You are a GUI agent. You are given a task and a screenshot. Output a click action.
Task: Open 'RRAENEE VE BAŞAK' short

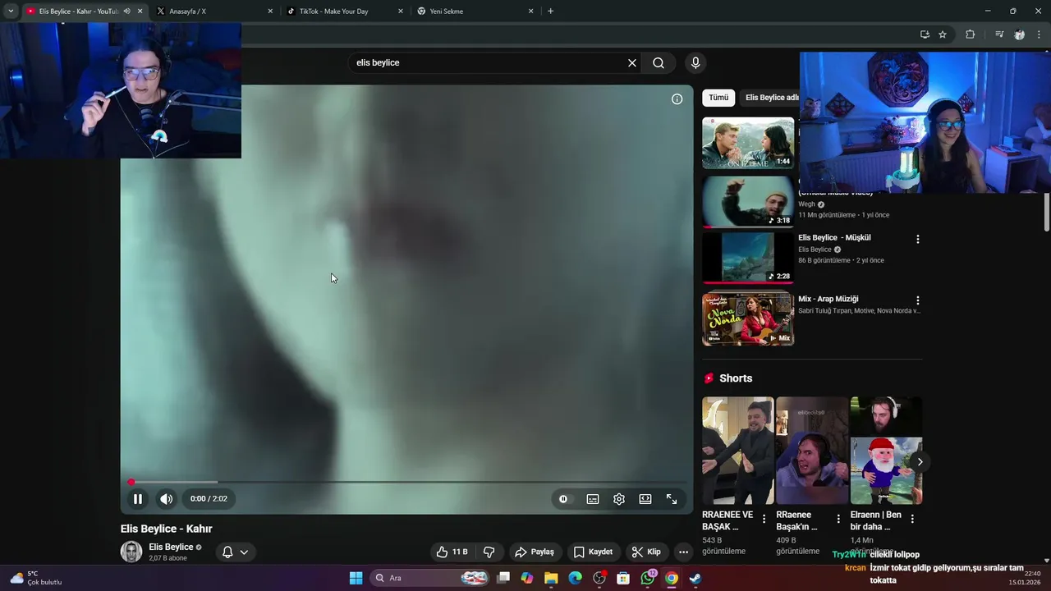pos(737,451)
